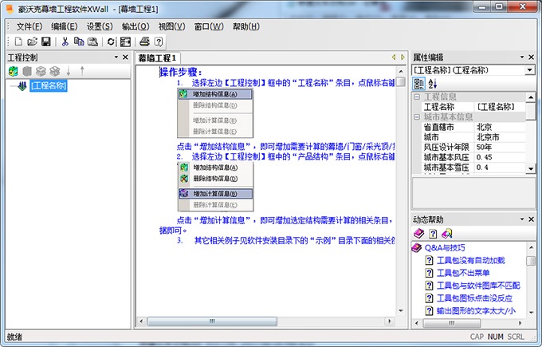The width and height of the screenshot is (542, 347).
Task: Sort properties alphabetically with the A-Z icon
Action: coord(433,85)
